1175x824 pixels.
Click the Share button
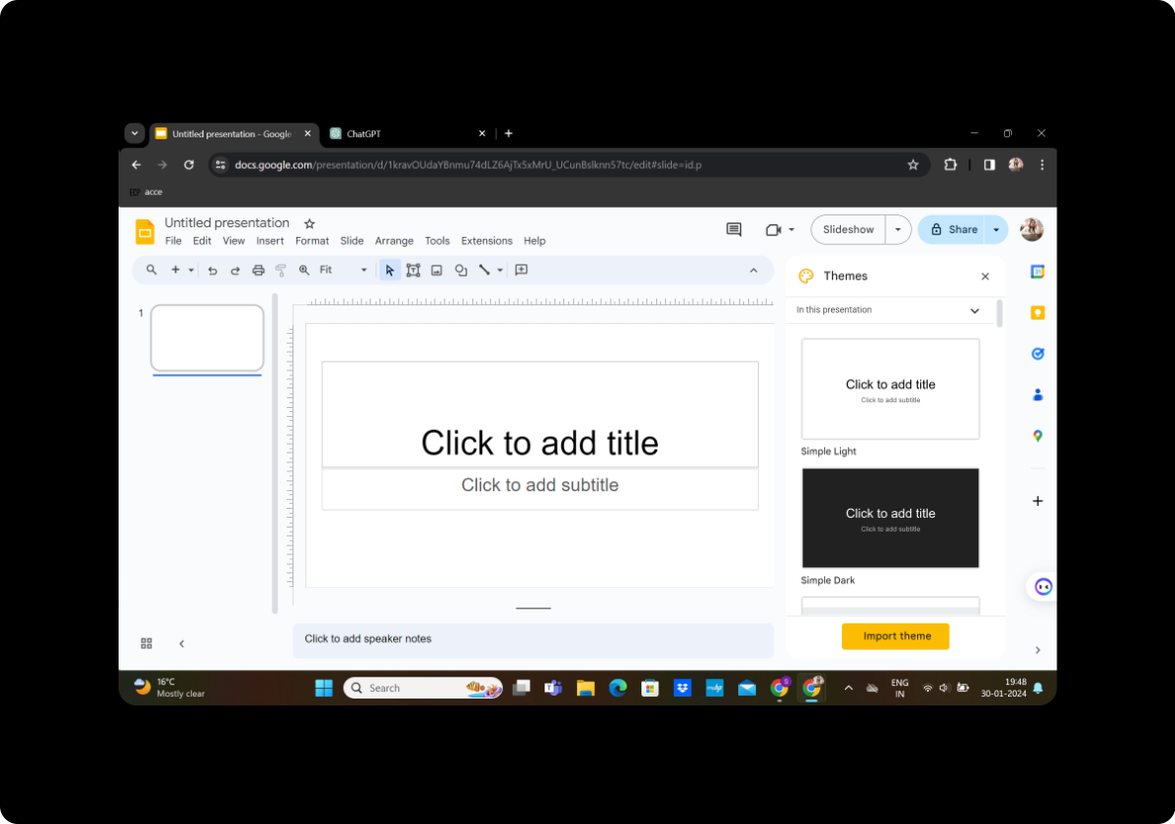pyautogui.click(x=954, y=229)
